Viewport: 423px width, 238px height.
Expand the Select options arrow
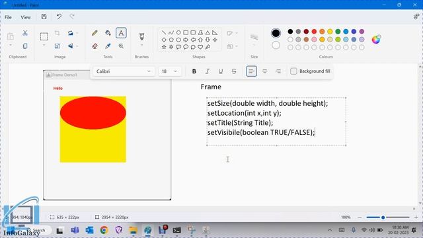tap(44, 45)
